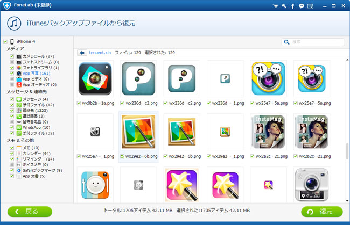Click the カメラロール camera icon

[19, 56]
